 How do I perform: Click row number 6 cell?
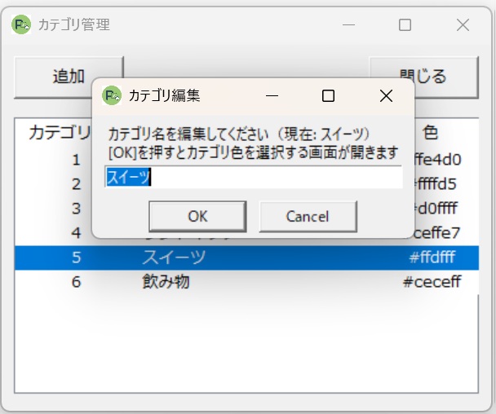pos(76,282)
